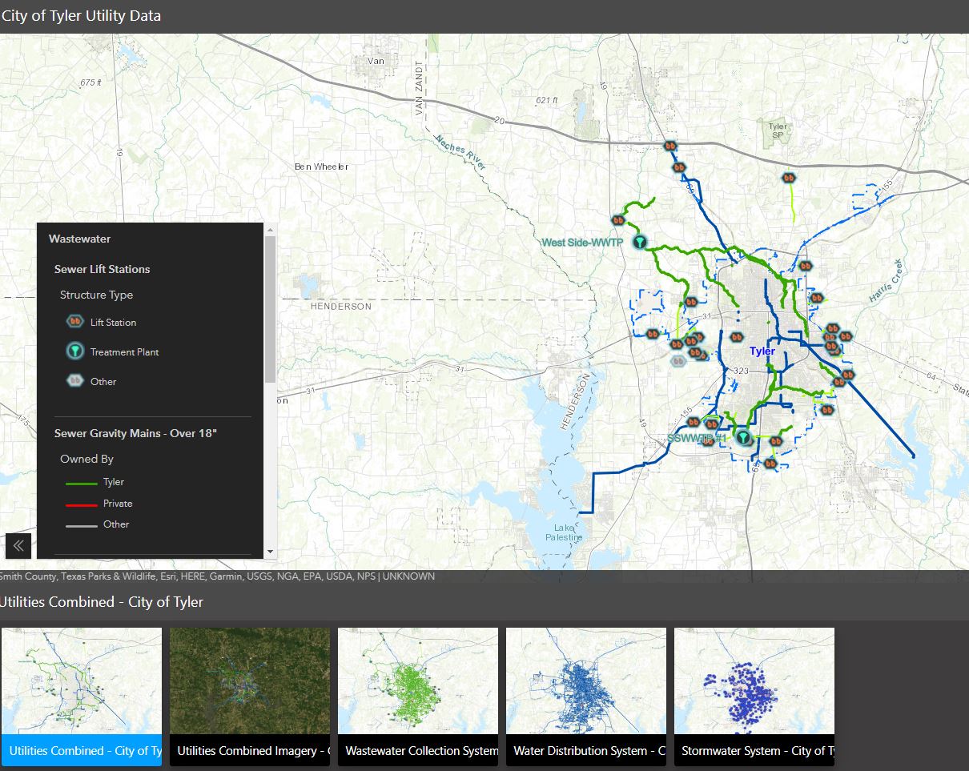Click the lift station marker near Tyler SP
Viewport: 969px width, 771px height.
[x=788, y=177]
